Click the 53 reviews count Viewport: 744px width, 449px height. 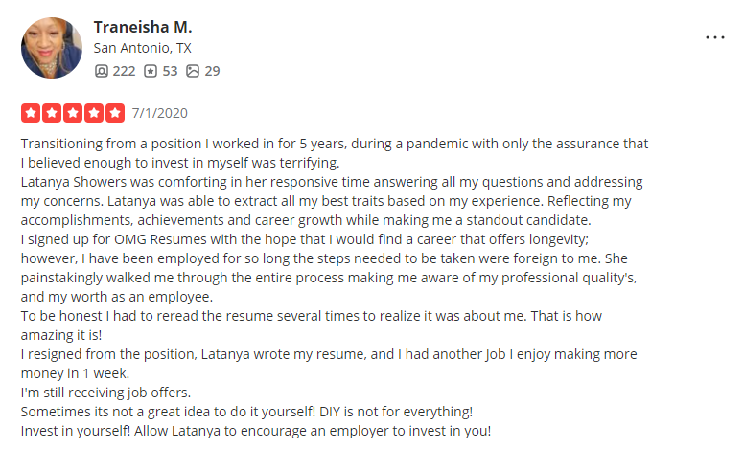170,71
